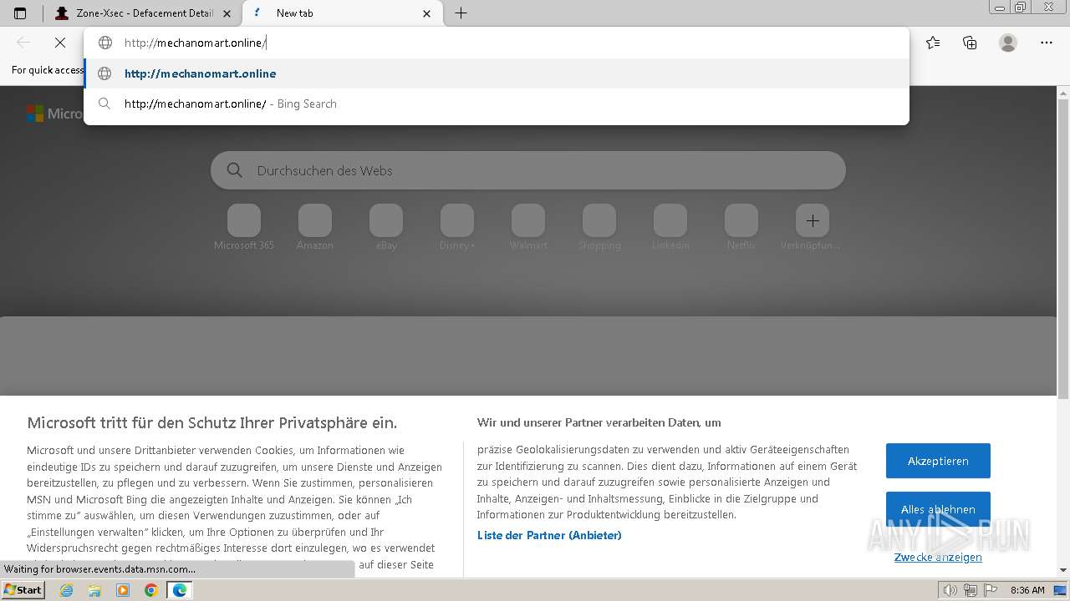Open a new browser tab with plus
1070x601 pixels.
461,13
